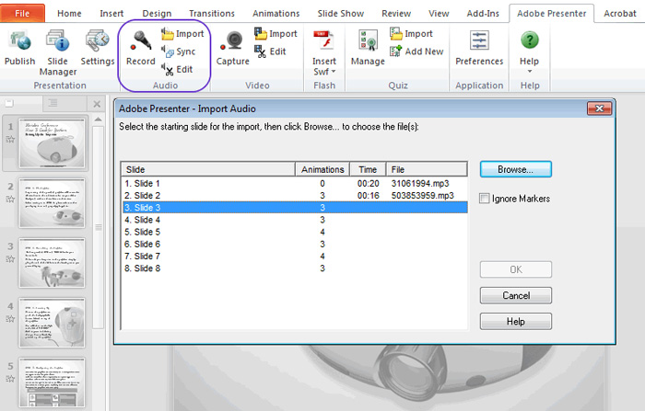This screenshot has width=645, height=411.
Task: Switch to the Outline view tab icon
Action: pyautogui.click(x=53, y=103)
